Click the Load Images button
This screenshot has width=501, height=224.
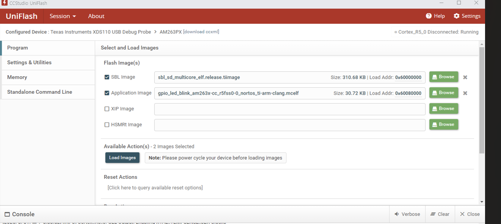point(122,158)
